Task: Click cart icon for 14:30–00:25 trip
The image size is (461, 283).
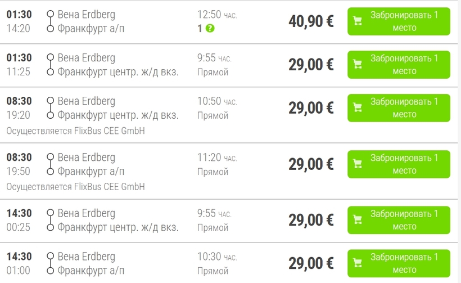Action: (358, 220)
